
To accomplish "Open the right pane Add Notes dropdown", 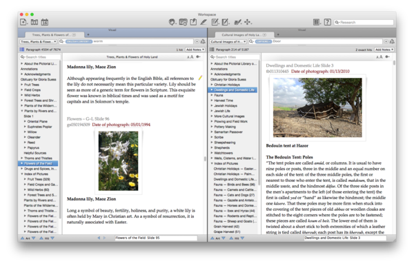I will [x=384, y=50].
